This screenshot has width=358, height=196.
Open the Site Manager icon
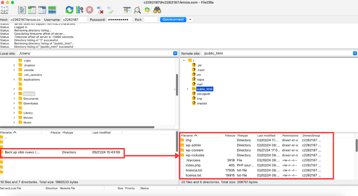[4, 10]
